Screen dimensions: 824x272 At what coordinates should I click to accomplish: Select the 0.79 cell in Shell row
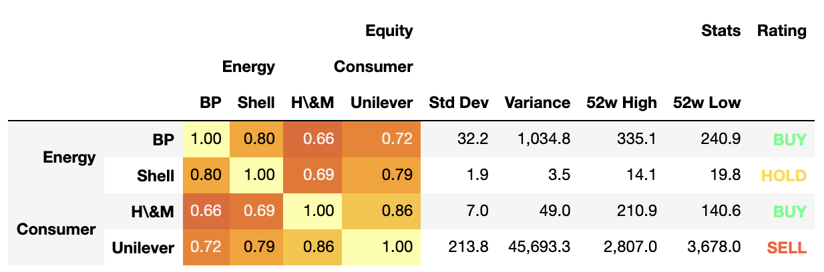(x=399, y=176)
